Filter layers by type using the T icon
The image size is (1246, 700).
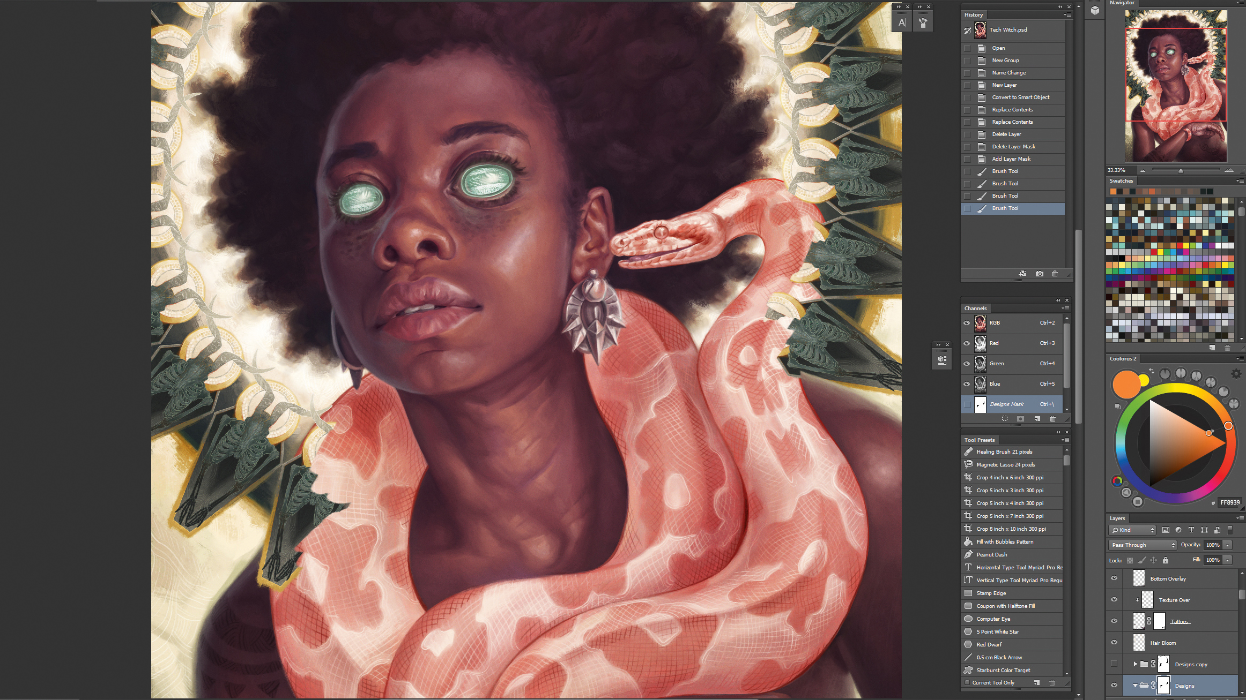[x=1191, y=530]
